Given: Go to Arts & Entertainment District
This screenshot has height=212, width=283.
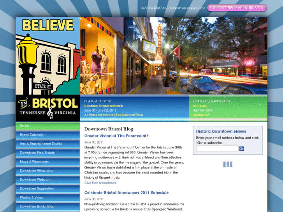Looking at the screenshot, I should tap(48, 144).
